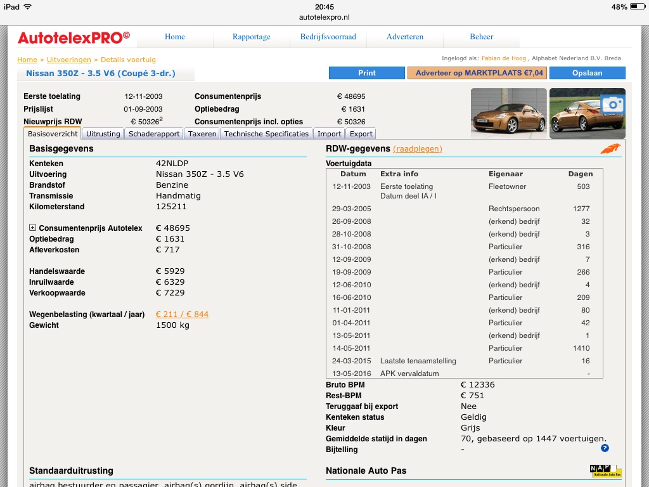Image resolution: width=649 pixels, height=487 pixels.
Task: Open the Home menu item
Action: click(175, 37)
